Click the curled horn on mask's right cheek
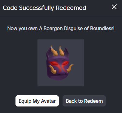Screen dimensions: 122x113 [x=70, y=68]
